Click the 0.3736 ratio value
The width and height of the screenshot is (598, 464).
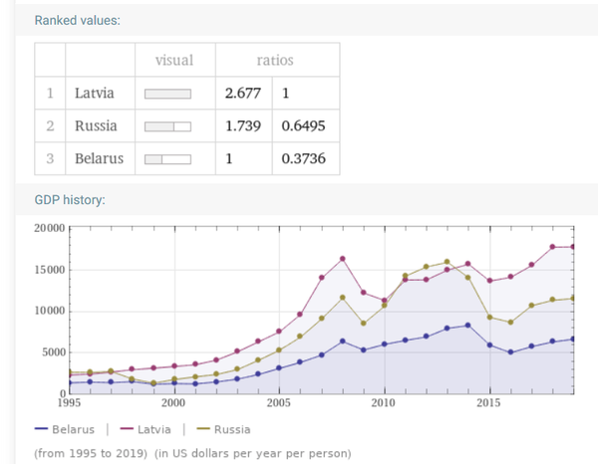[x=304, y=159]
